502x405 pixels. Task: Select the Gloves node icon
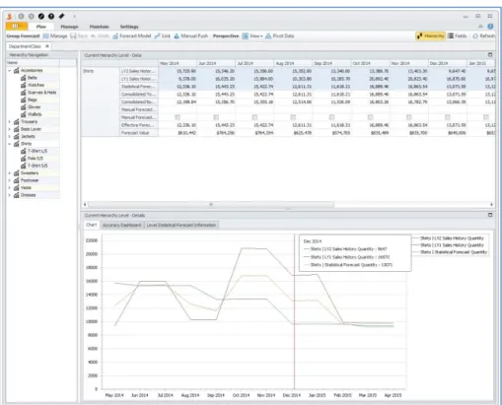pos(24,107)
